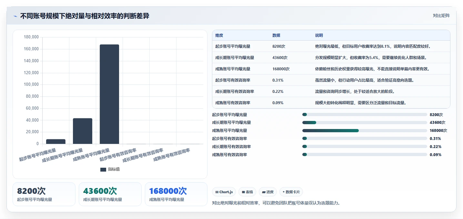Click the 0.31% value beside the progress bar
463x219 pixels.
coord(435,139)
